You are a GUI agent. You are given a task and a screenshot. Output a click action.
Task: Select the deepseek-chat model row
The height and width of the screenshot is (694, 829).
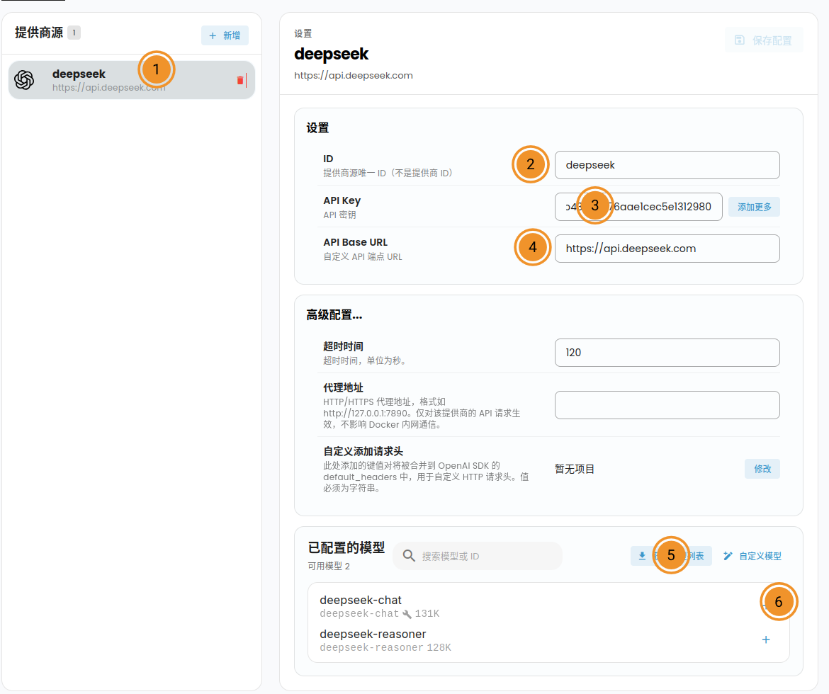tap(548, 606)
